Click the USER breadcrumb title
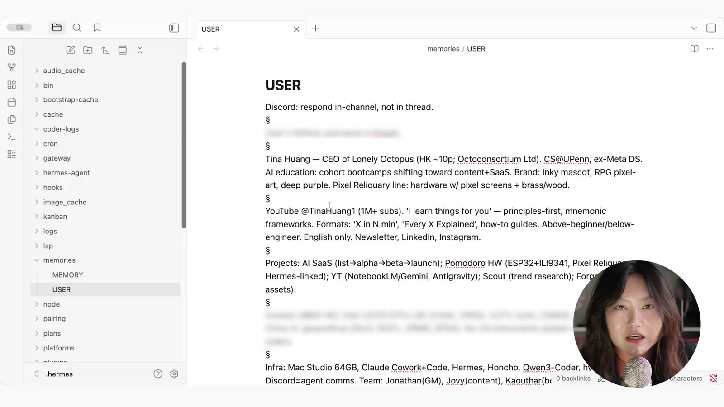Screen dimensions: 724x407 (476, 49)
